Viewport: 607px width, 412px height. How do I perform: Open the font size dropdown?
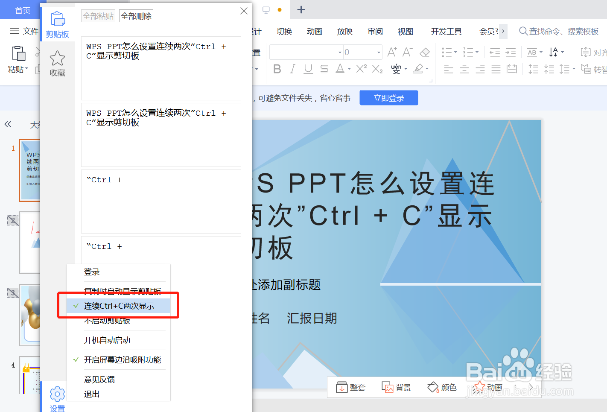coord(379,53)
